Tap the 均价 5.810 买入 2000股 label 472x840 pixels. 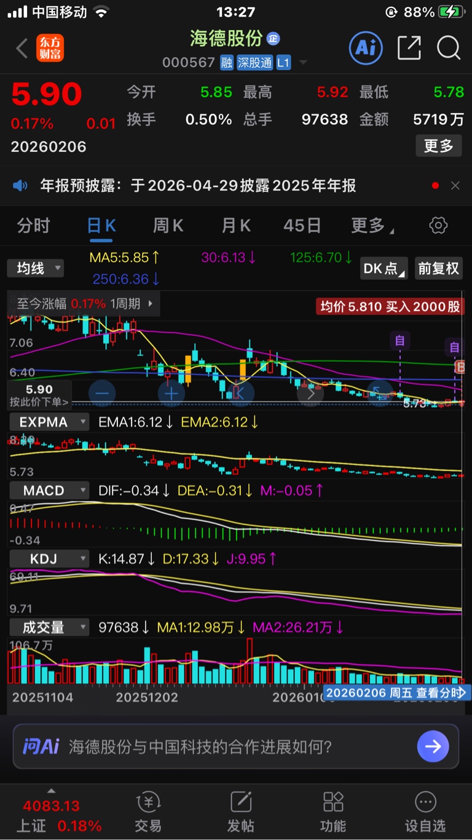390,306
